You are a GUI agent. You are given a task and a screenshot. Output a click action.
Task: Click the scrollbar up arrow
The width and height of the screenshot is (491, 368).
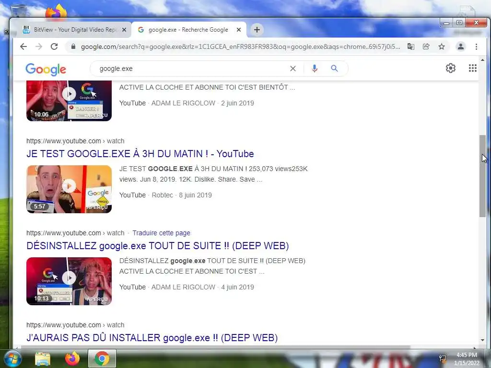[482, 60]
